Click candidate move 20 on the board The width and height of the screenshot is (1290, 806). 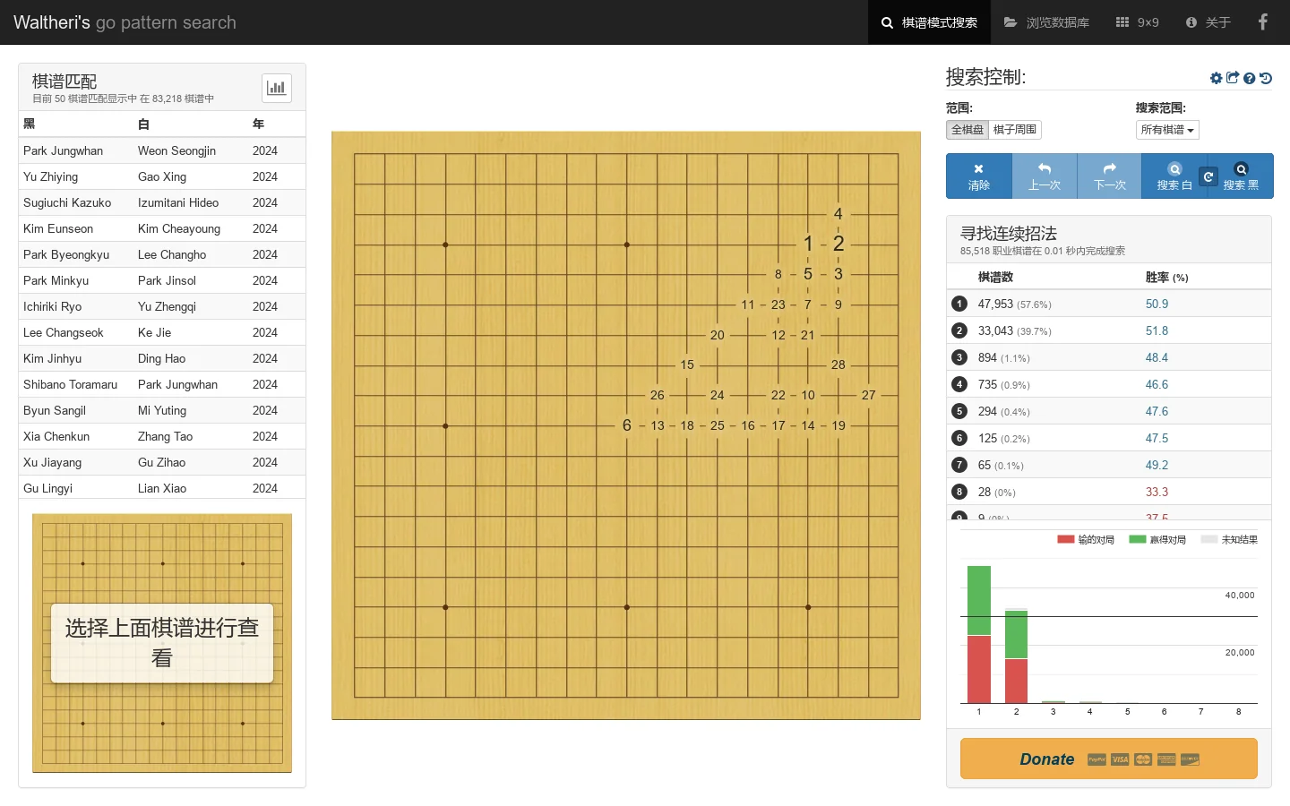718,335
